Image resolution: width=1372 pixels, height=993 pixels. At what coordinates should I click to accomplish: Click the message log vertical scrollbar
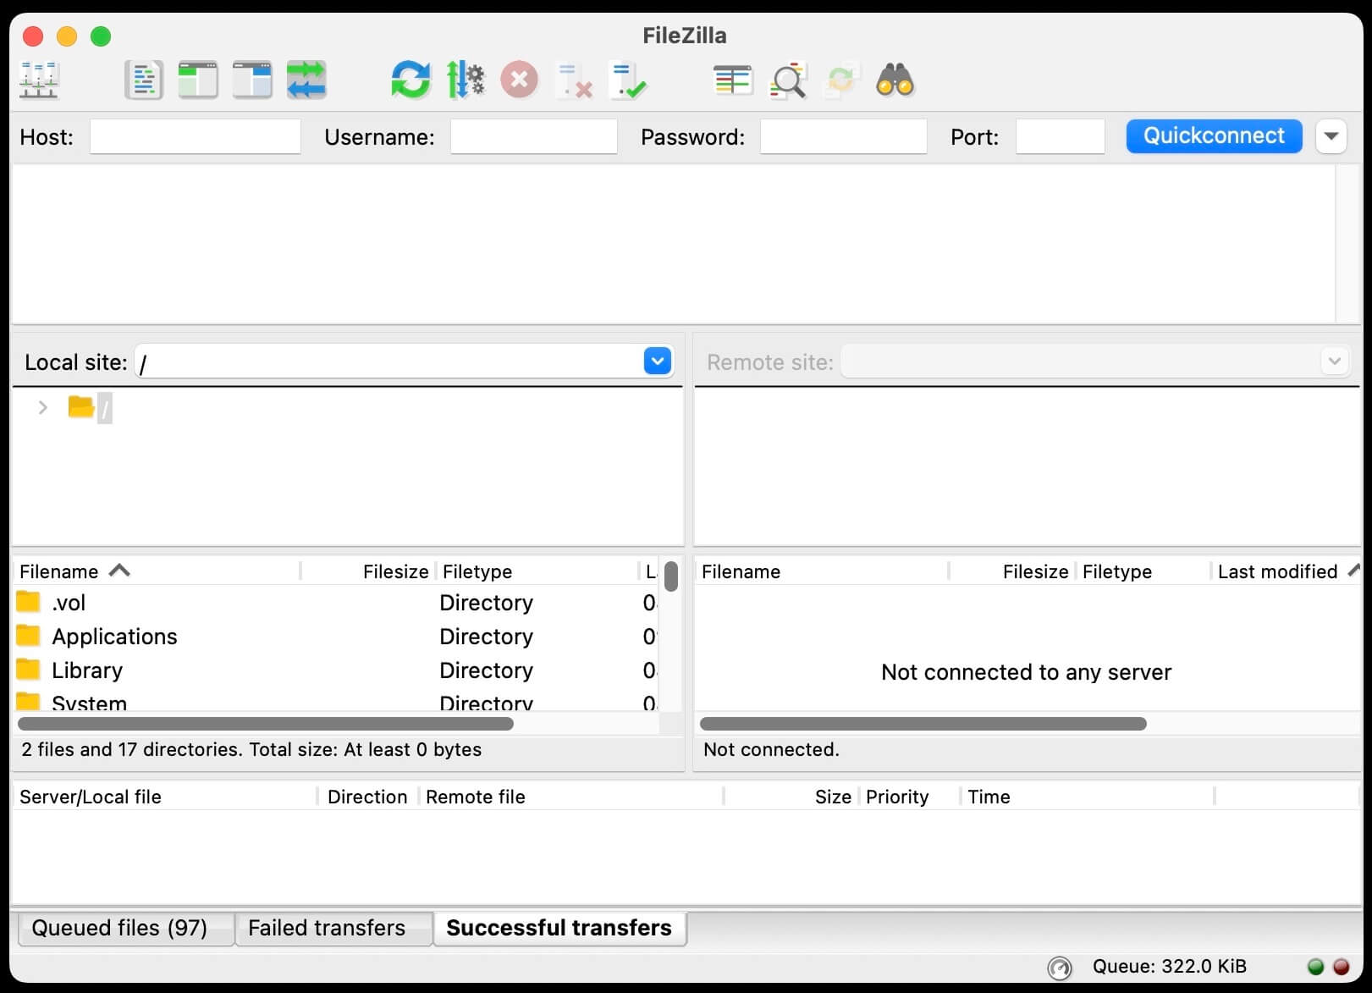click(1347, 244)
